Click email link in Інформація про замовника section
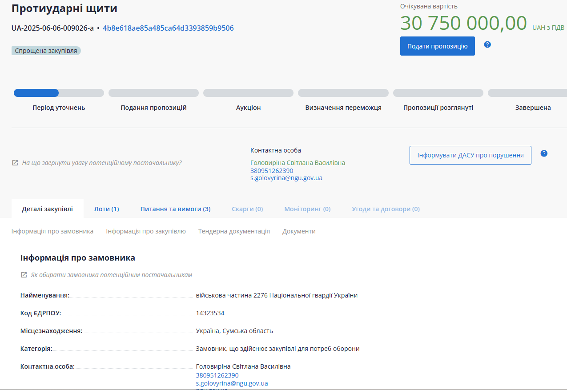 pyautogui.click(x=232, y=383)
